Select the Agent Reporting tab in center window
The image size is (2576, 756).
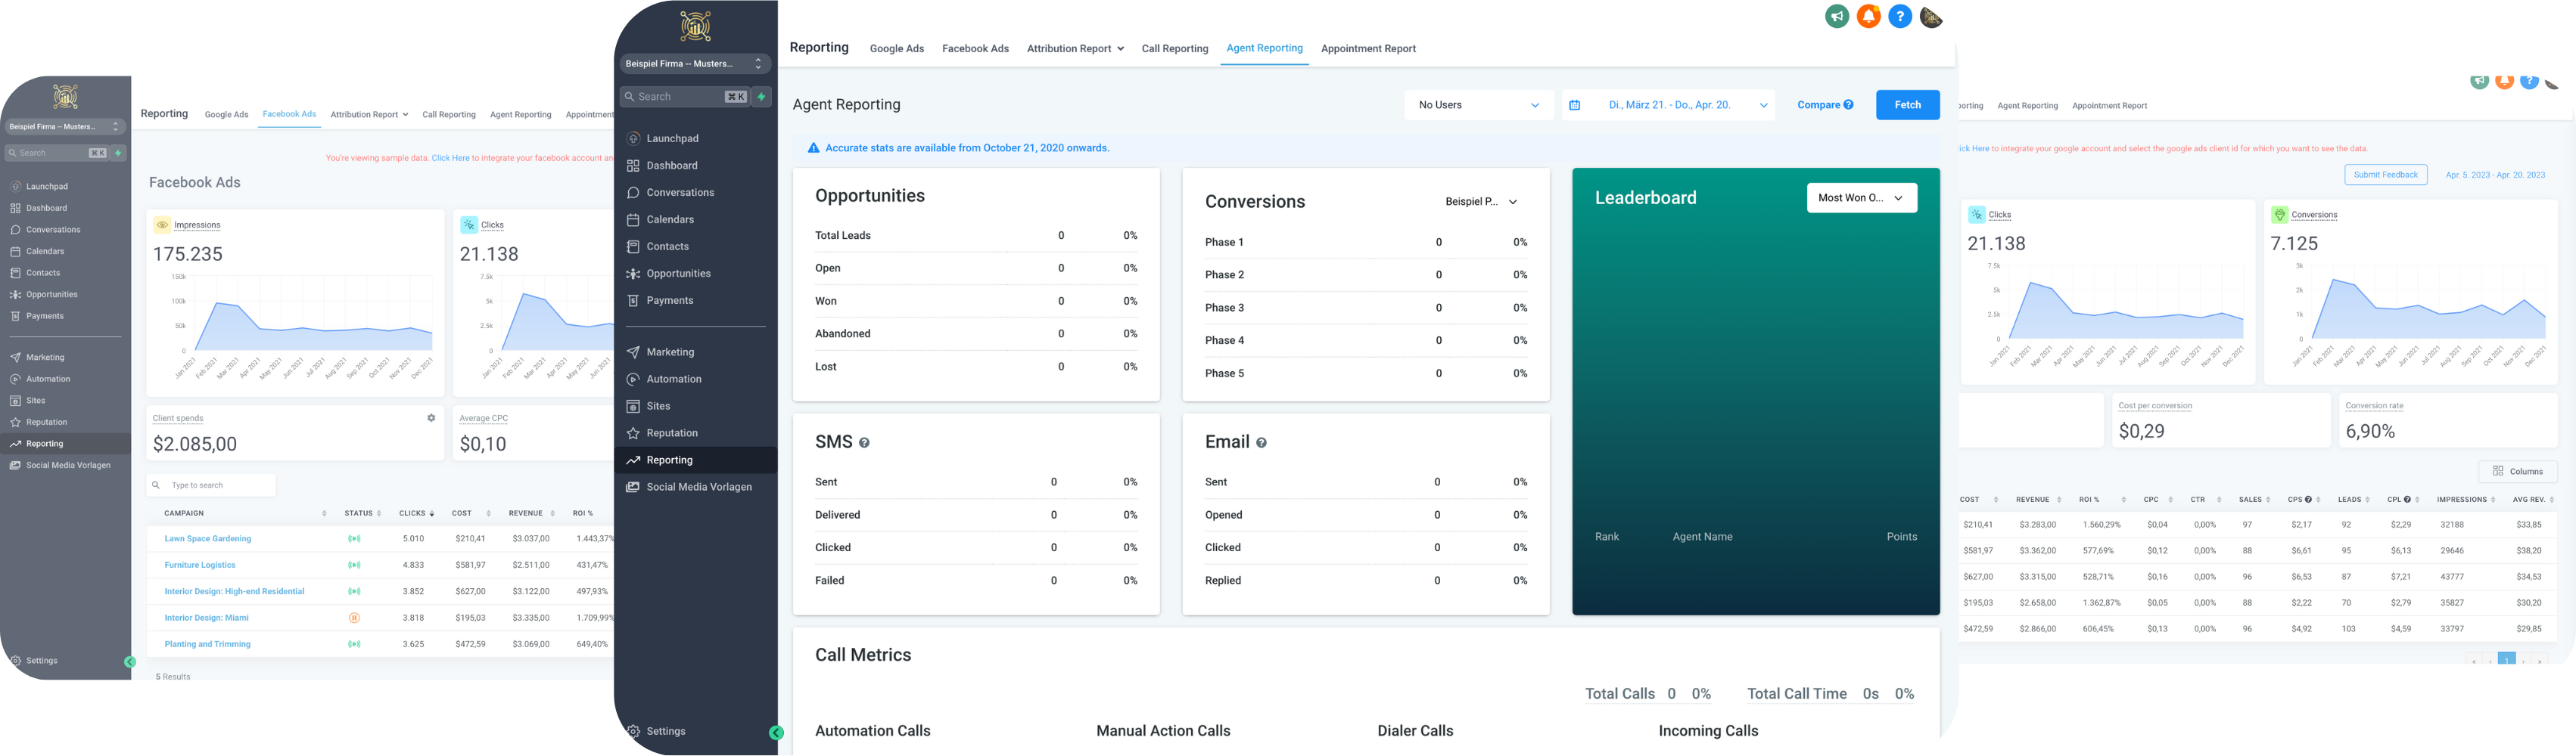pos(1264,48)
